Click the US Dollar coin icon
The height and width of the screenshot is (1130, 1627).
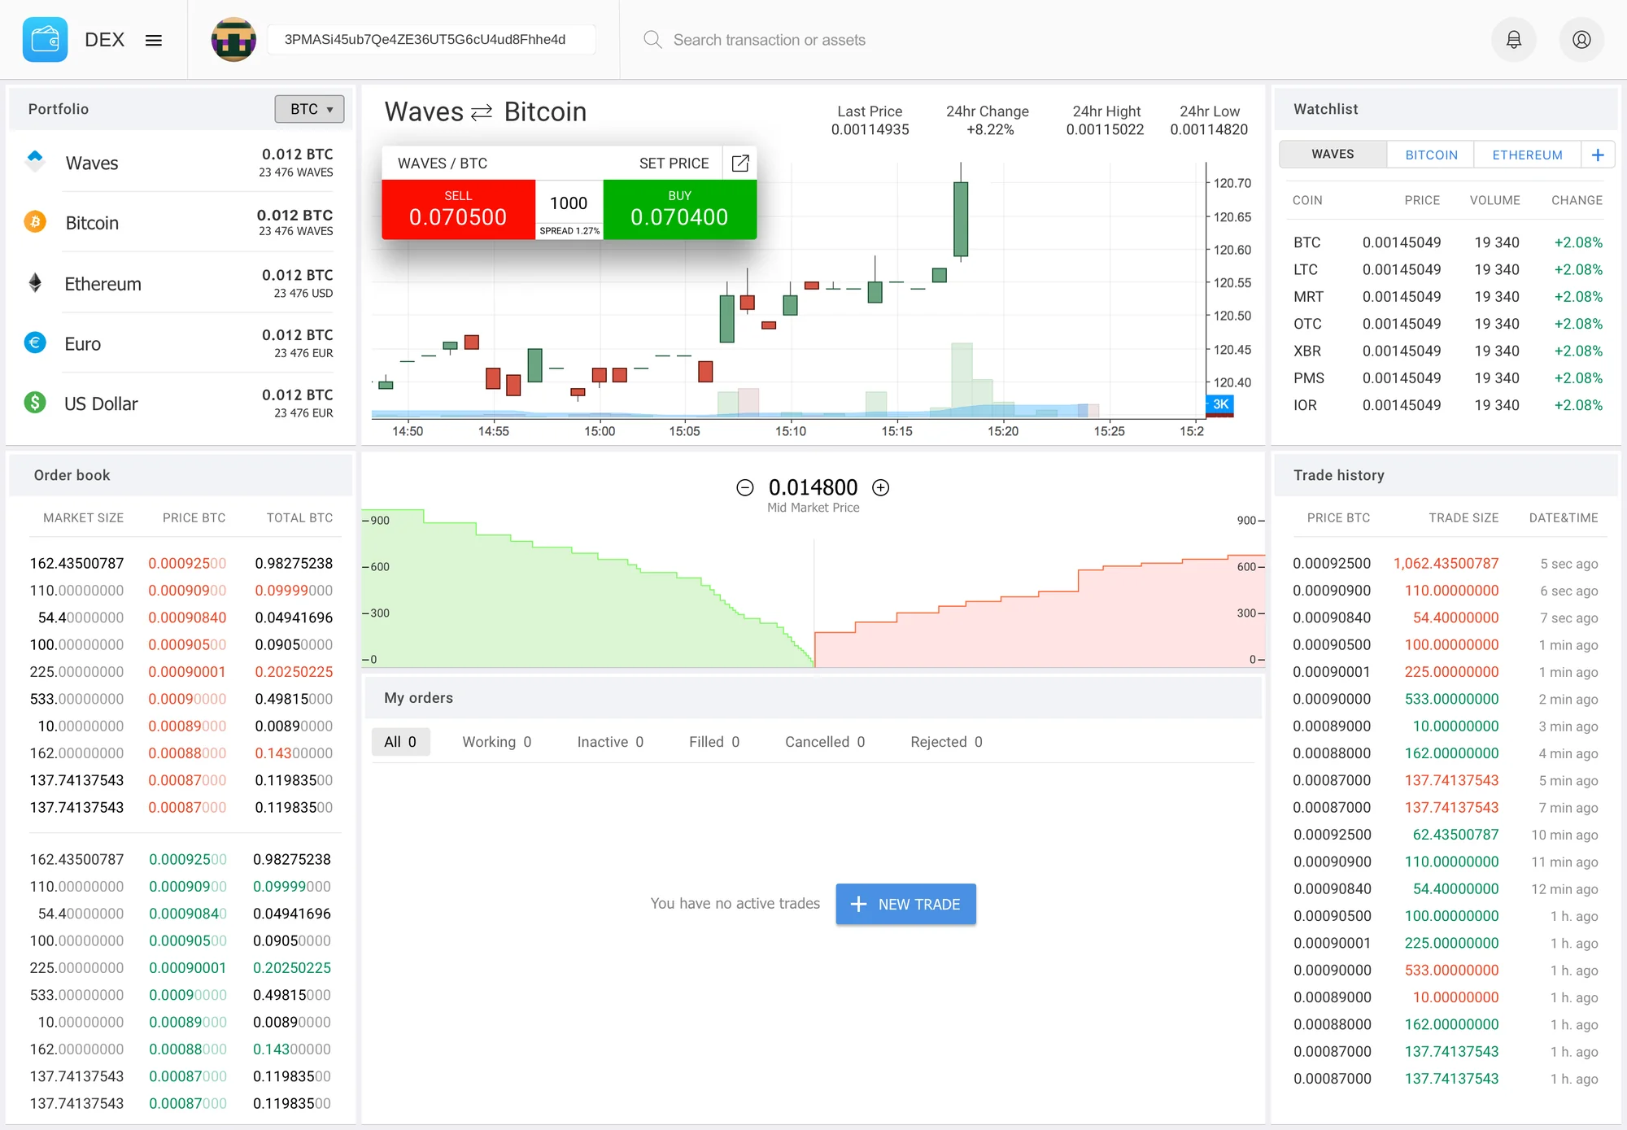tap(35, 402)
